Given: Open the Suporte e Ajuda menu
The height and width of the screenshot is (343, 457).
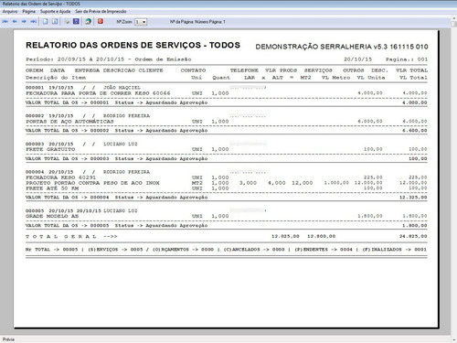Looking at the screenshot, I should [56, 11].
